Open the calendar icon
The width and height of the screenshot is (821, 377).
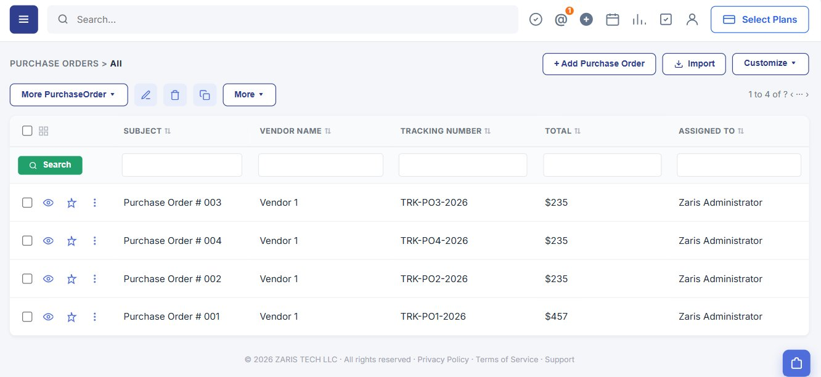pos(612,20)
